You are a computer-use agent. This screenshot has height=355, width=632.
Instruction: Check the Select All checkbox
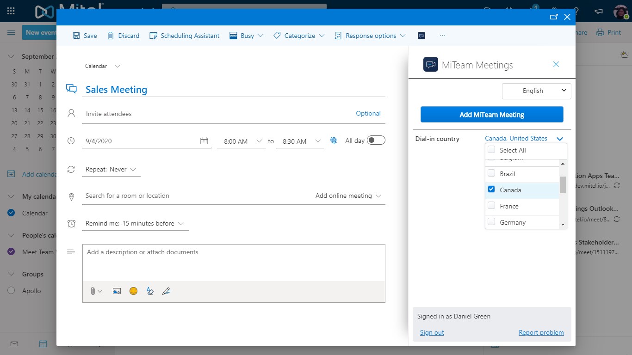tap(491, 150)
